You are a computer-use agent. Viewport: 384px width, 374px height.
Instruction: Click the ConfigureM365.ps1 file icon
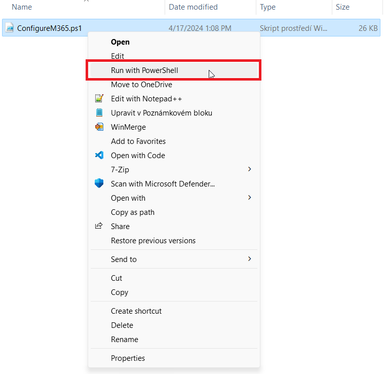point(10,28)
